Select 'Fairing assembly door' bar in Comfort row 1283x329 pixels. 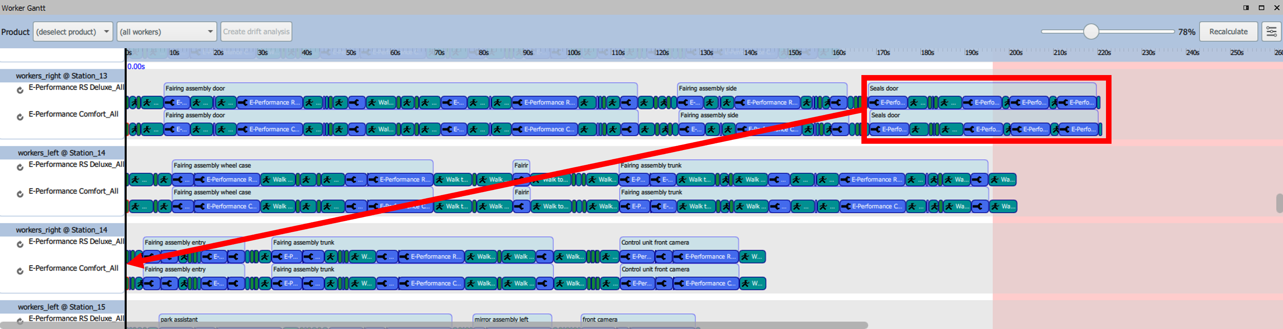[x=401, y=115]
